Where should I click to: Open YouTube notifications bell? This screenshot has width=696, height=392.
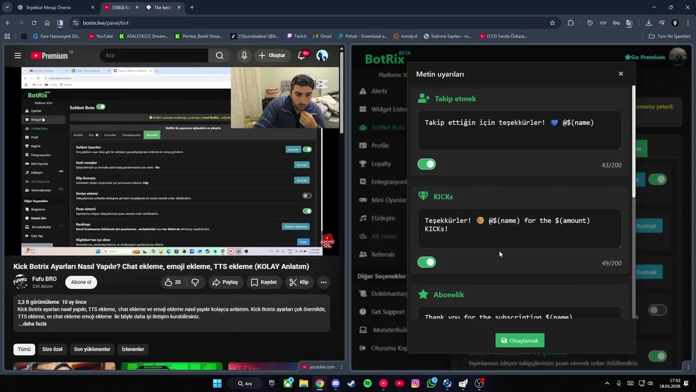point(302,55)
